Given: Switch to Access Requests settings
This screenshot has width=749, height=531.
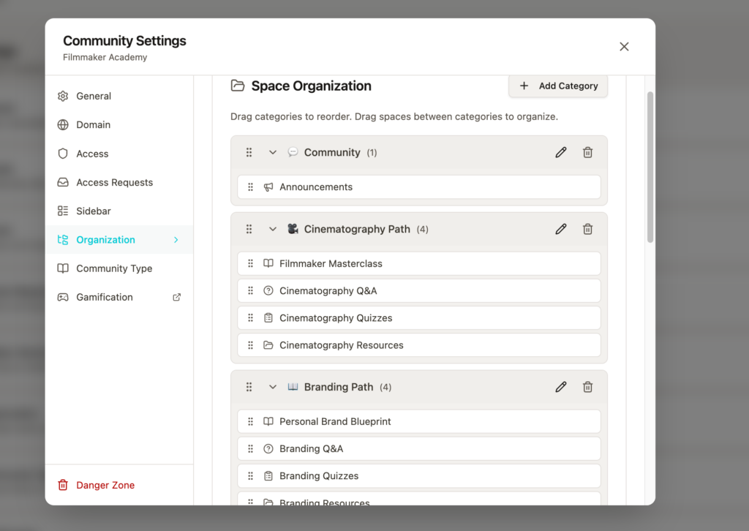Looking at the screenshot, I should (114, 182).
